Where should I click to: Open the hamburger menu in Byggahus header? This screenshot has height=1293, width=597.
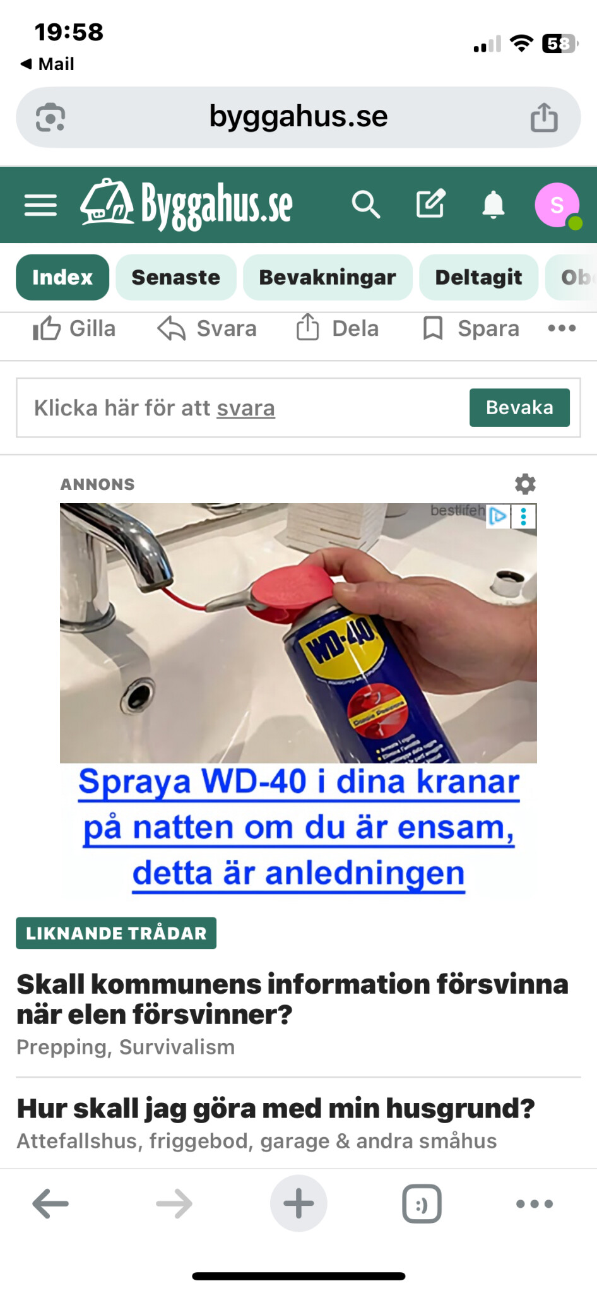(40, 205)
